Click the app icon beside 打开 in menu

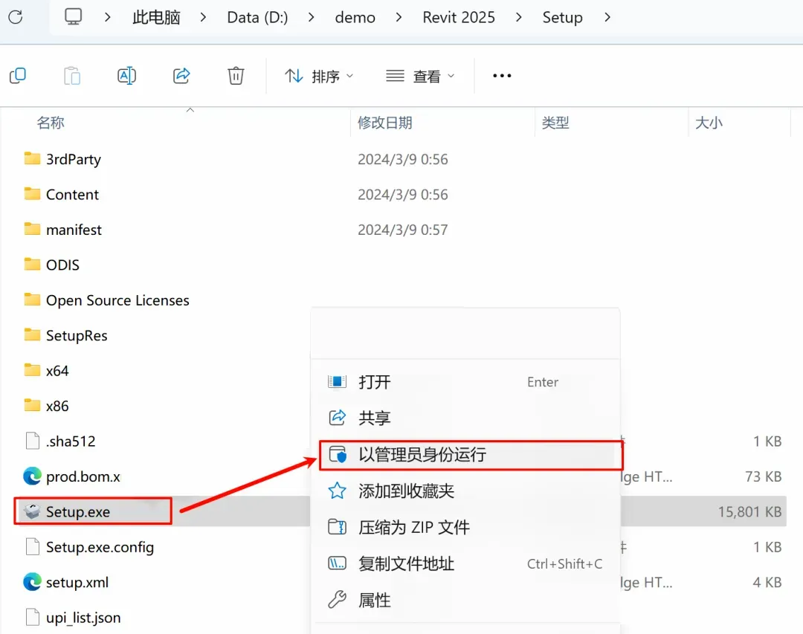pos(337,381)
